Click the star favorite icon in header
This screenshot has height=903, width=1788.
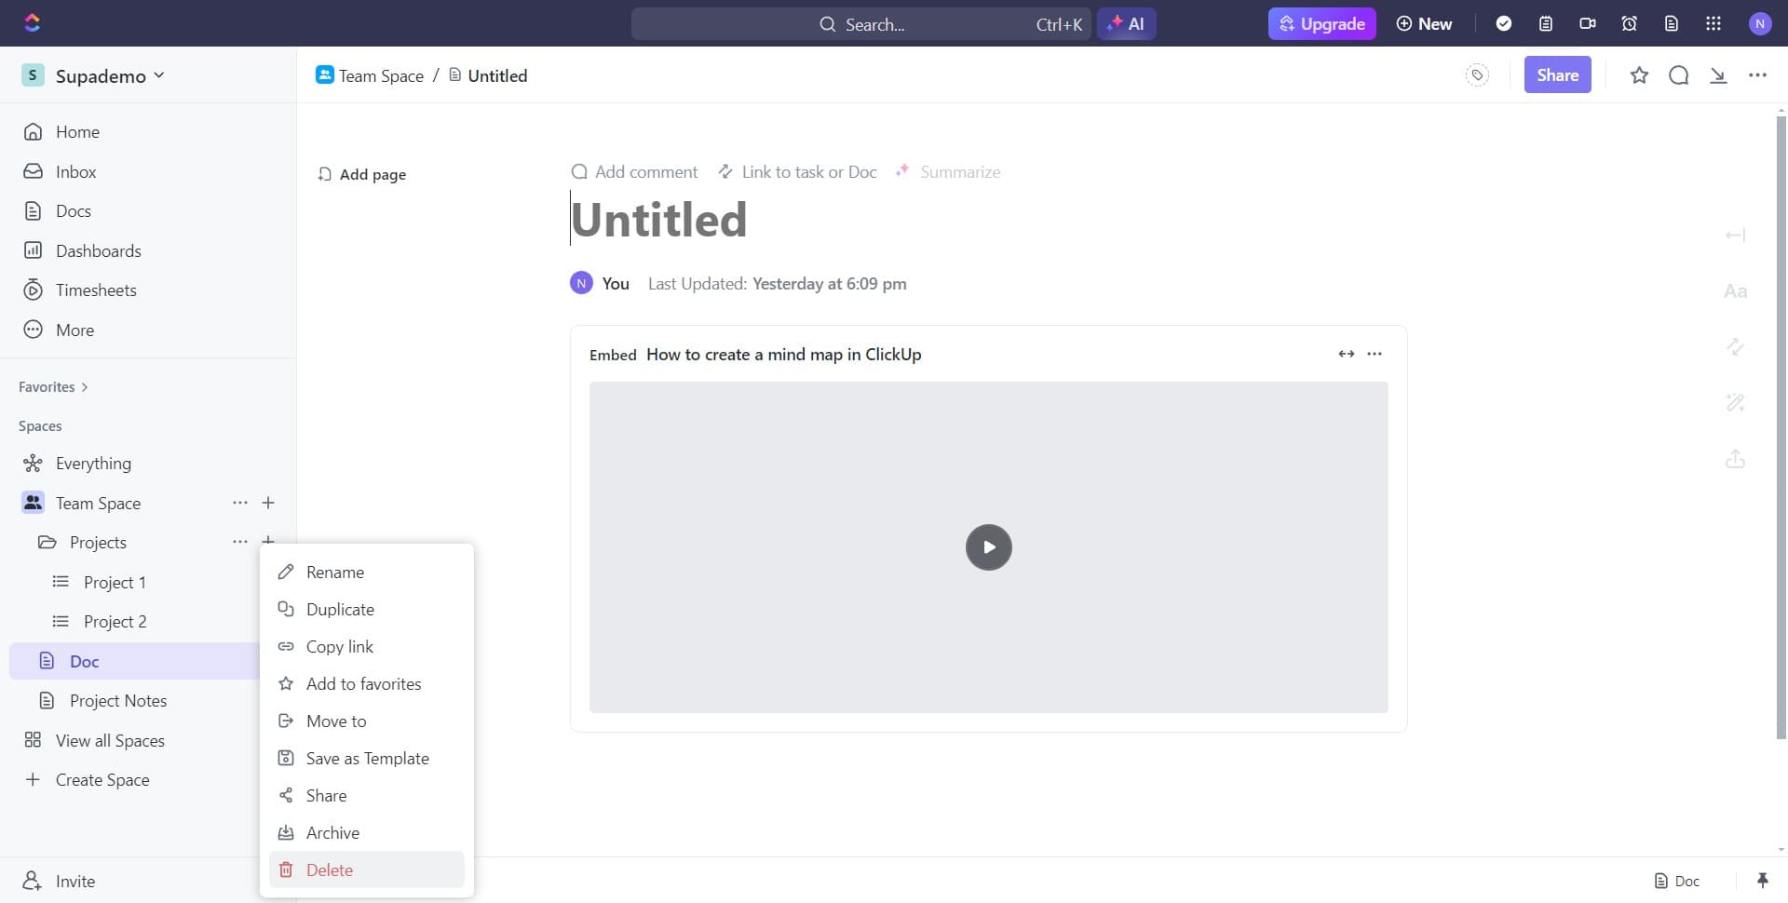1639,75
